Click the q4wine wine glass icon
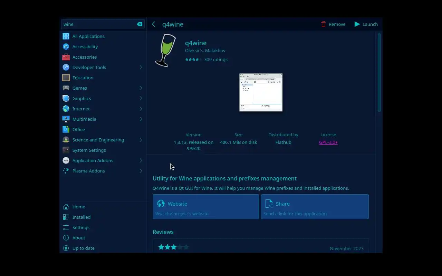 [165, 50]
